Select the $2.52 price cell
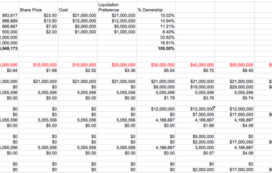This screenshot has width=272, height=173. coord(78,70)
